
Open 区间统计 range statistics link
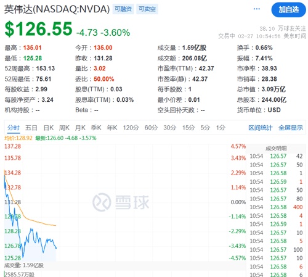[x=261, y=128]
